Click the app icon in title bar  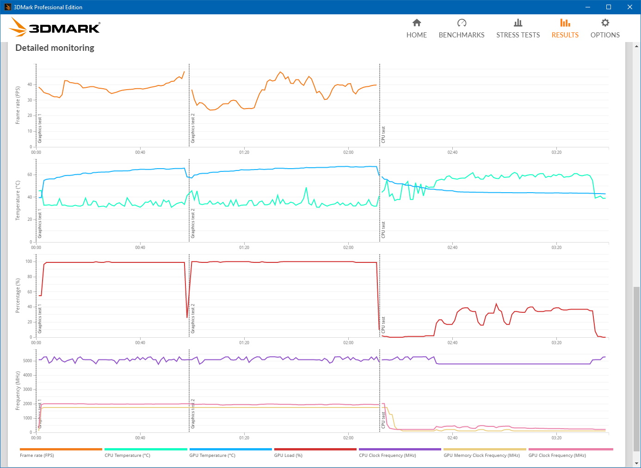(x=7, y=7)
